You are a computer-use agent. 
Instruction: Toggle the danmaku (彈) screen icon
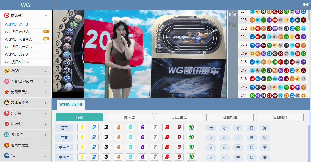tap(232, 24)
